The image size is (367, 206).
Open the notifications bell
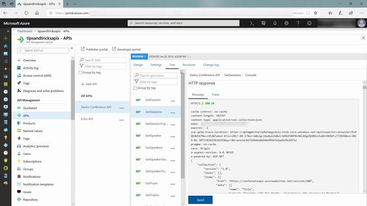click(x=275, y=23)
